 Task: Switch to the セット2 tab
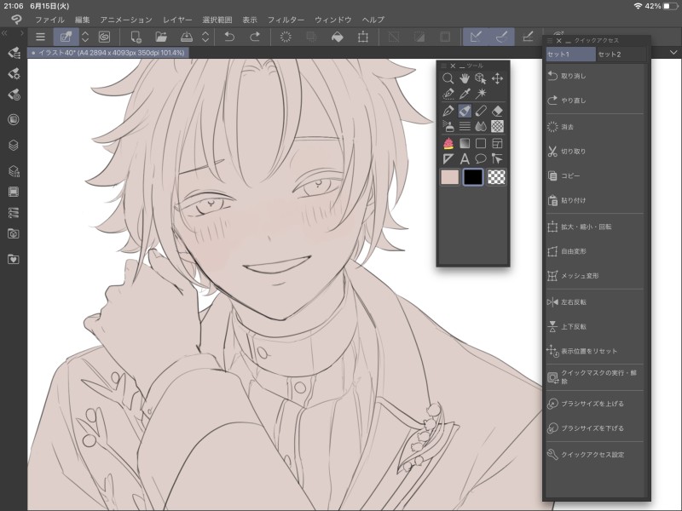tap(621, 55)
